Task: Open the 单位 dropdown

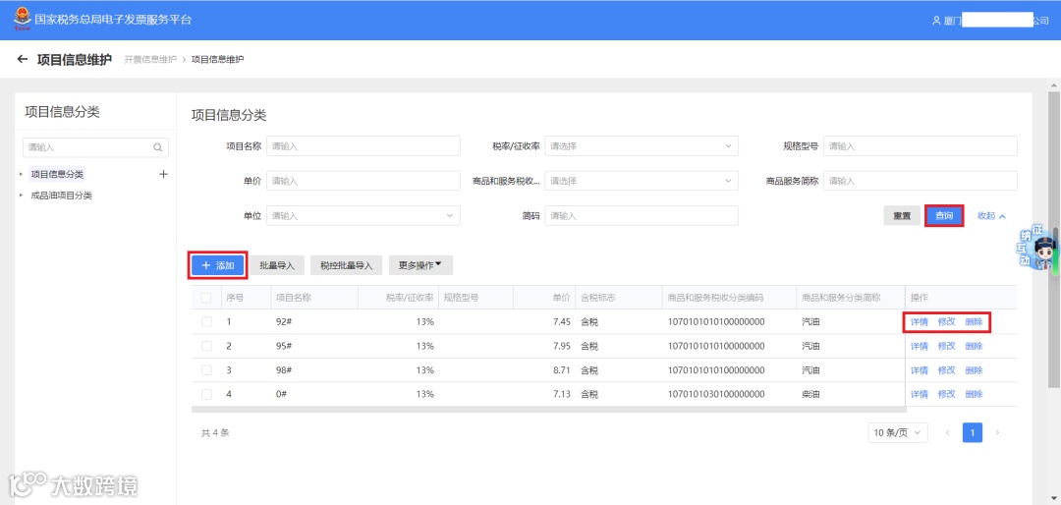Action: [363, 216]
